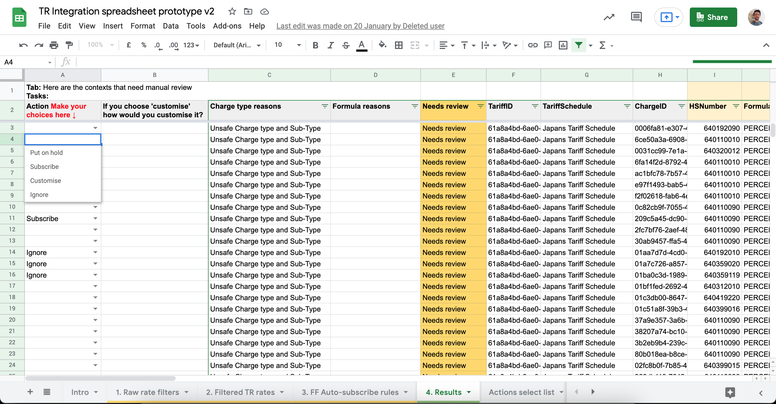
Task: Click the Explore button bottom right
Action: click(730, 392)
